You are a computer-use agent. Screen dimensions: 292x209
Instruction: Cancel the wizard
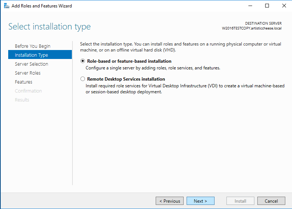tap(271, 201)
